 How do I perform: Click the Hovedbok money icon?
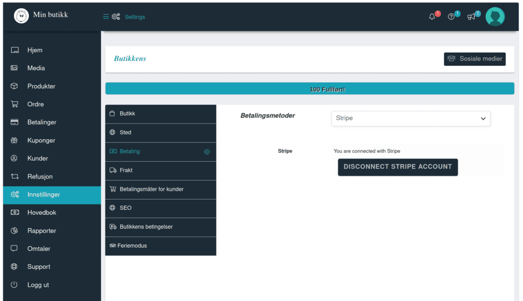15,212
